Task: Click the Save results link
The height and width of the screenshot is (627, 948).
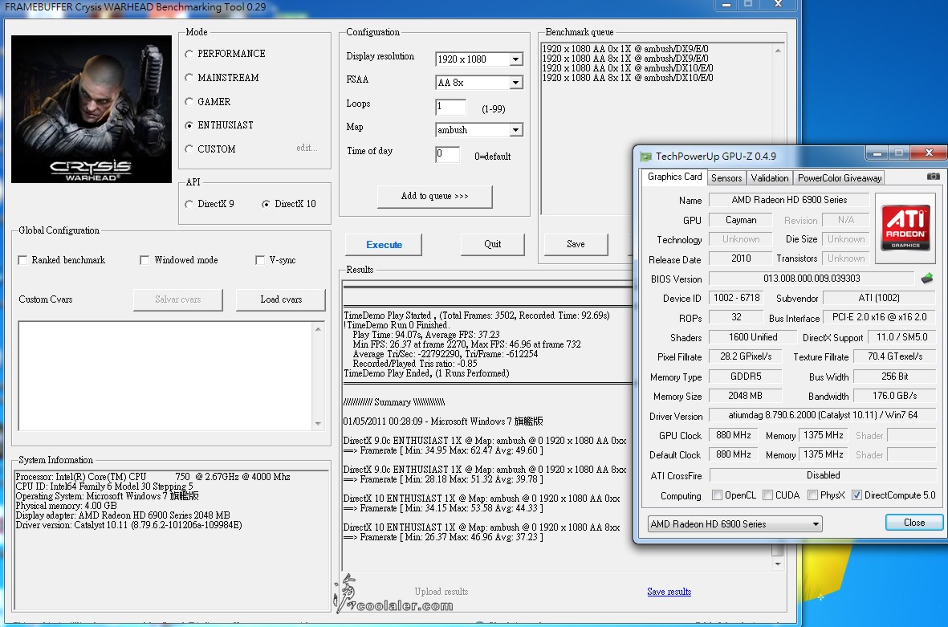Action: coord(669,592)
